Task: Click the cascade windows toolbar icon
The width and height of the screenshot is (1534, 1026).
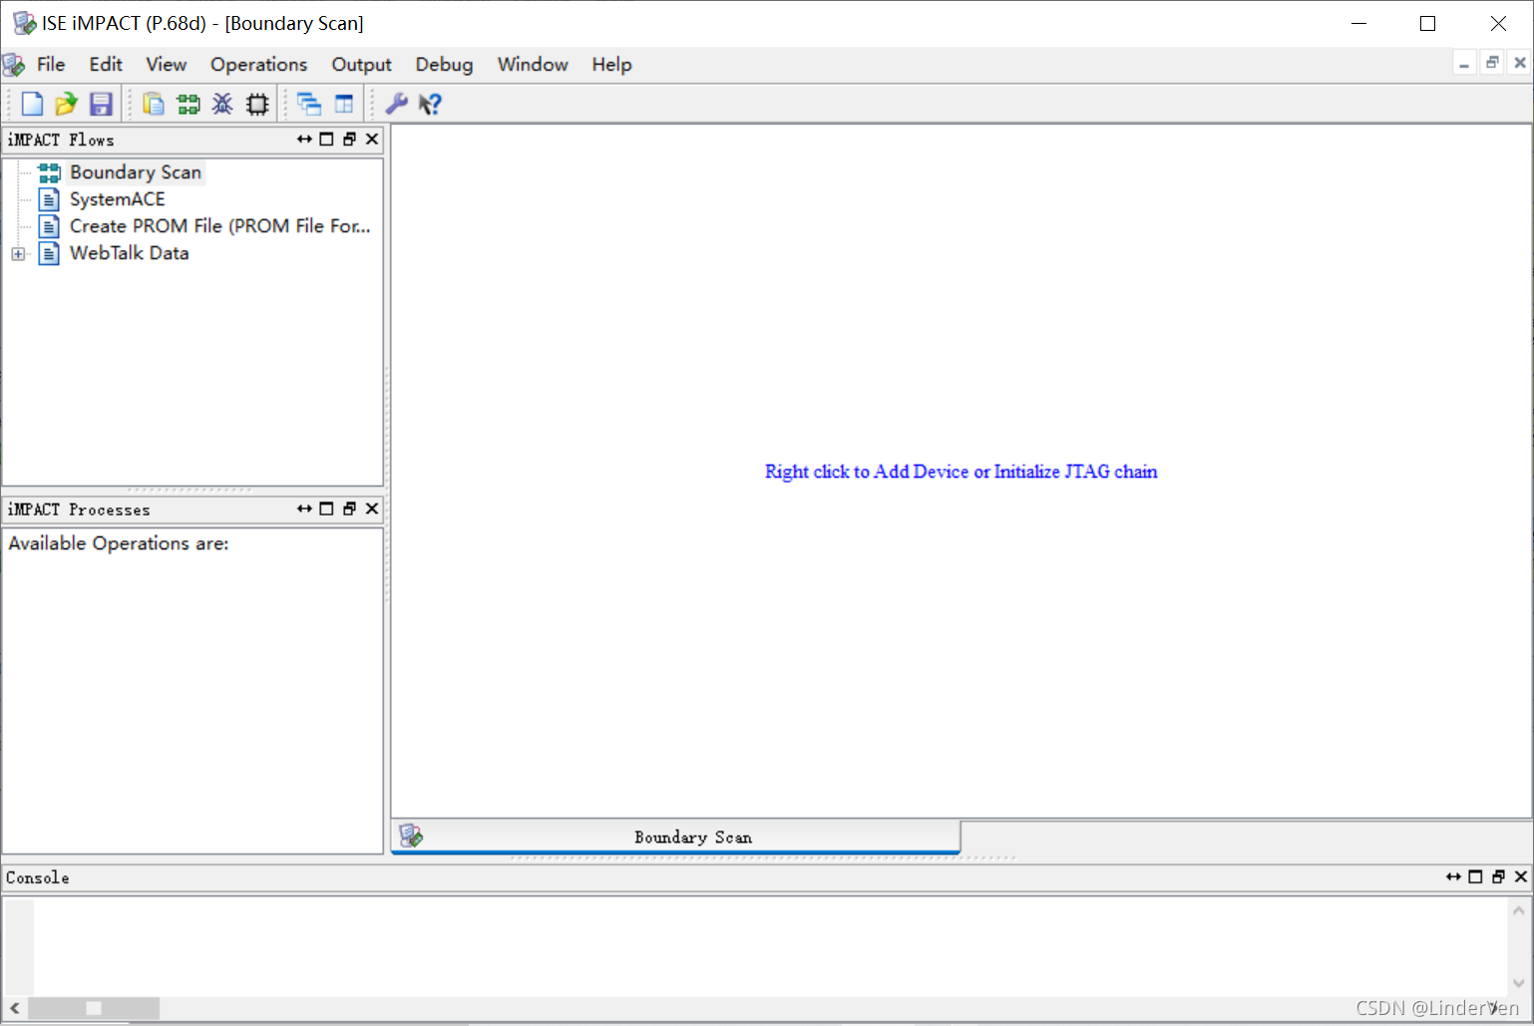Action: [309, 104]
